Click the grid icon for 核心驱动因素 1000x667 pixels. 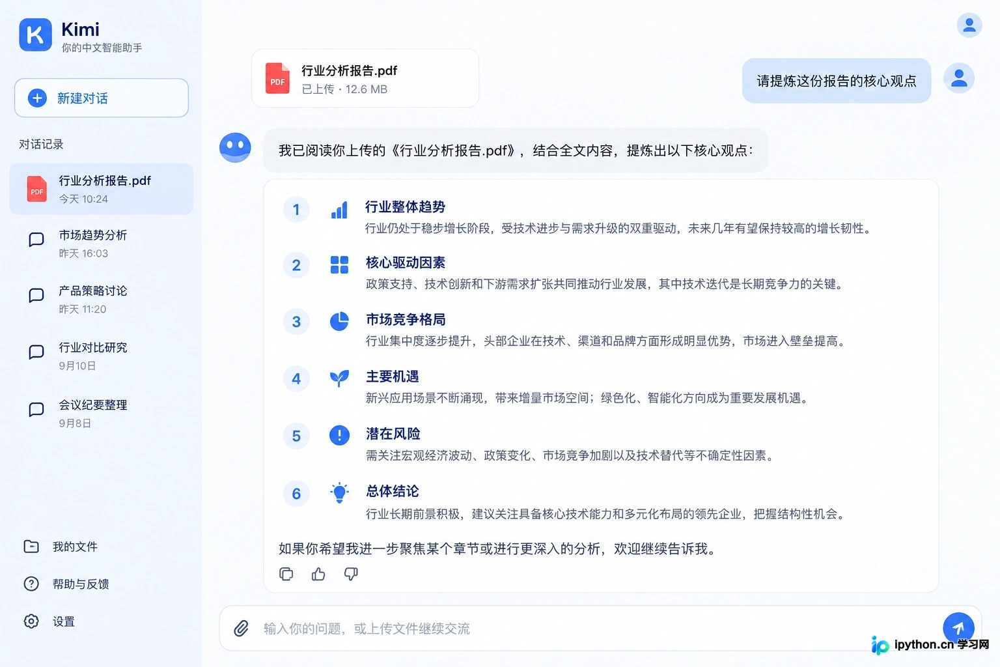pos(339,265)
